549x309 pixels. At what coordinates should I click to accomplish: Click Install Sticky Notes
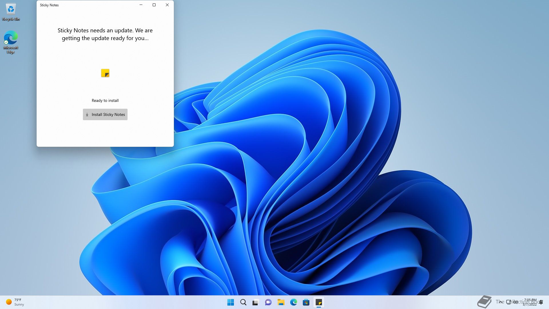tap(105, 114)
